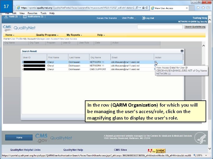The height and width of the screenshot is (159, 213).
Task: Click the browser home icon
Action: point(198,8)
